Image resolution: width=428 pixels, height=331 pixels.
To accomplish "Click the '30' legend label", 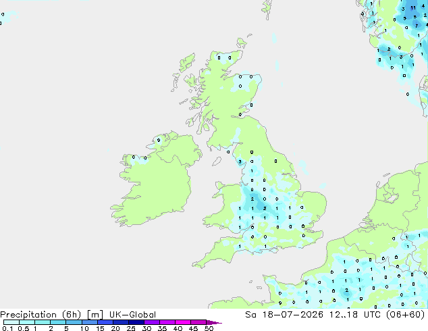I will (146, 328).
